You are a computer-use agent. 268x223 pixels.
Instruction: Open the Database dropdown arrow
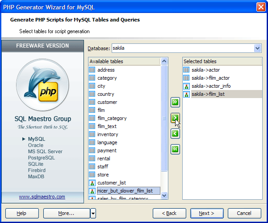point(257,48)
